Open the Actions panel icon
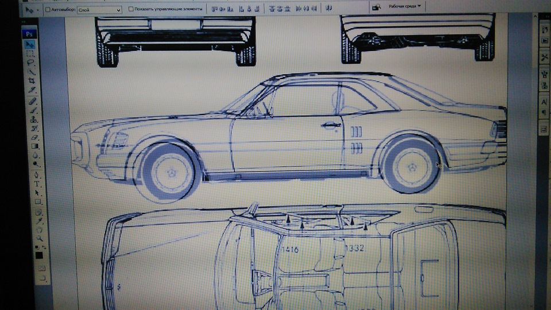This screenshot has width=551, height=310. coord(545,40)
